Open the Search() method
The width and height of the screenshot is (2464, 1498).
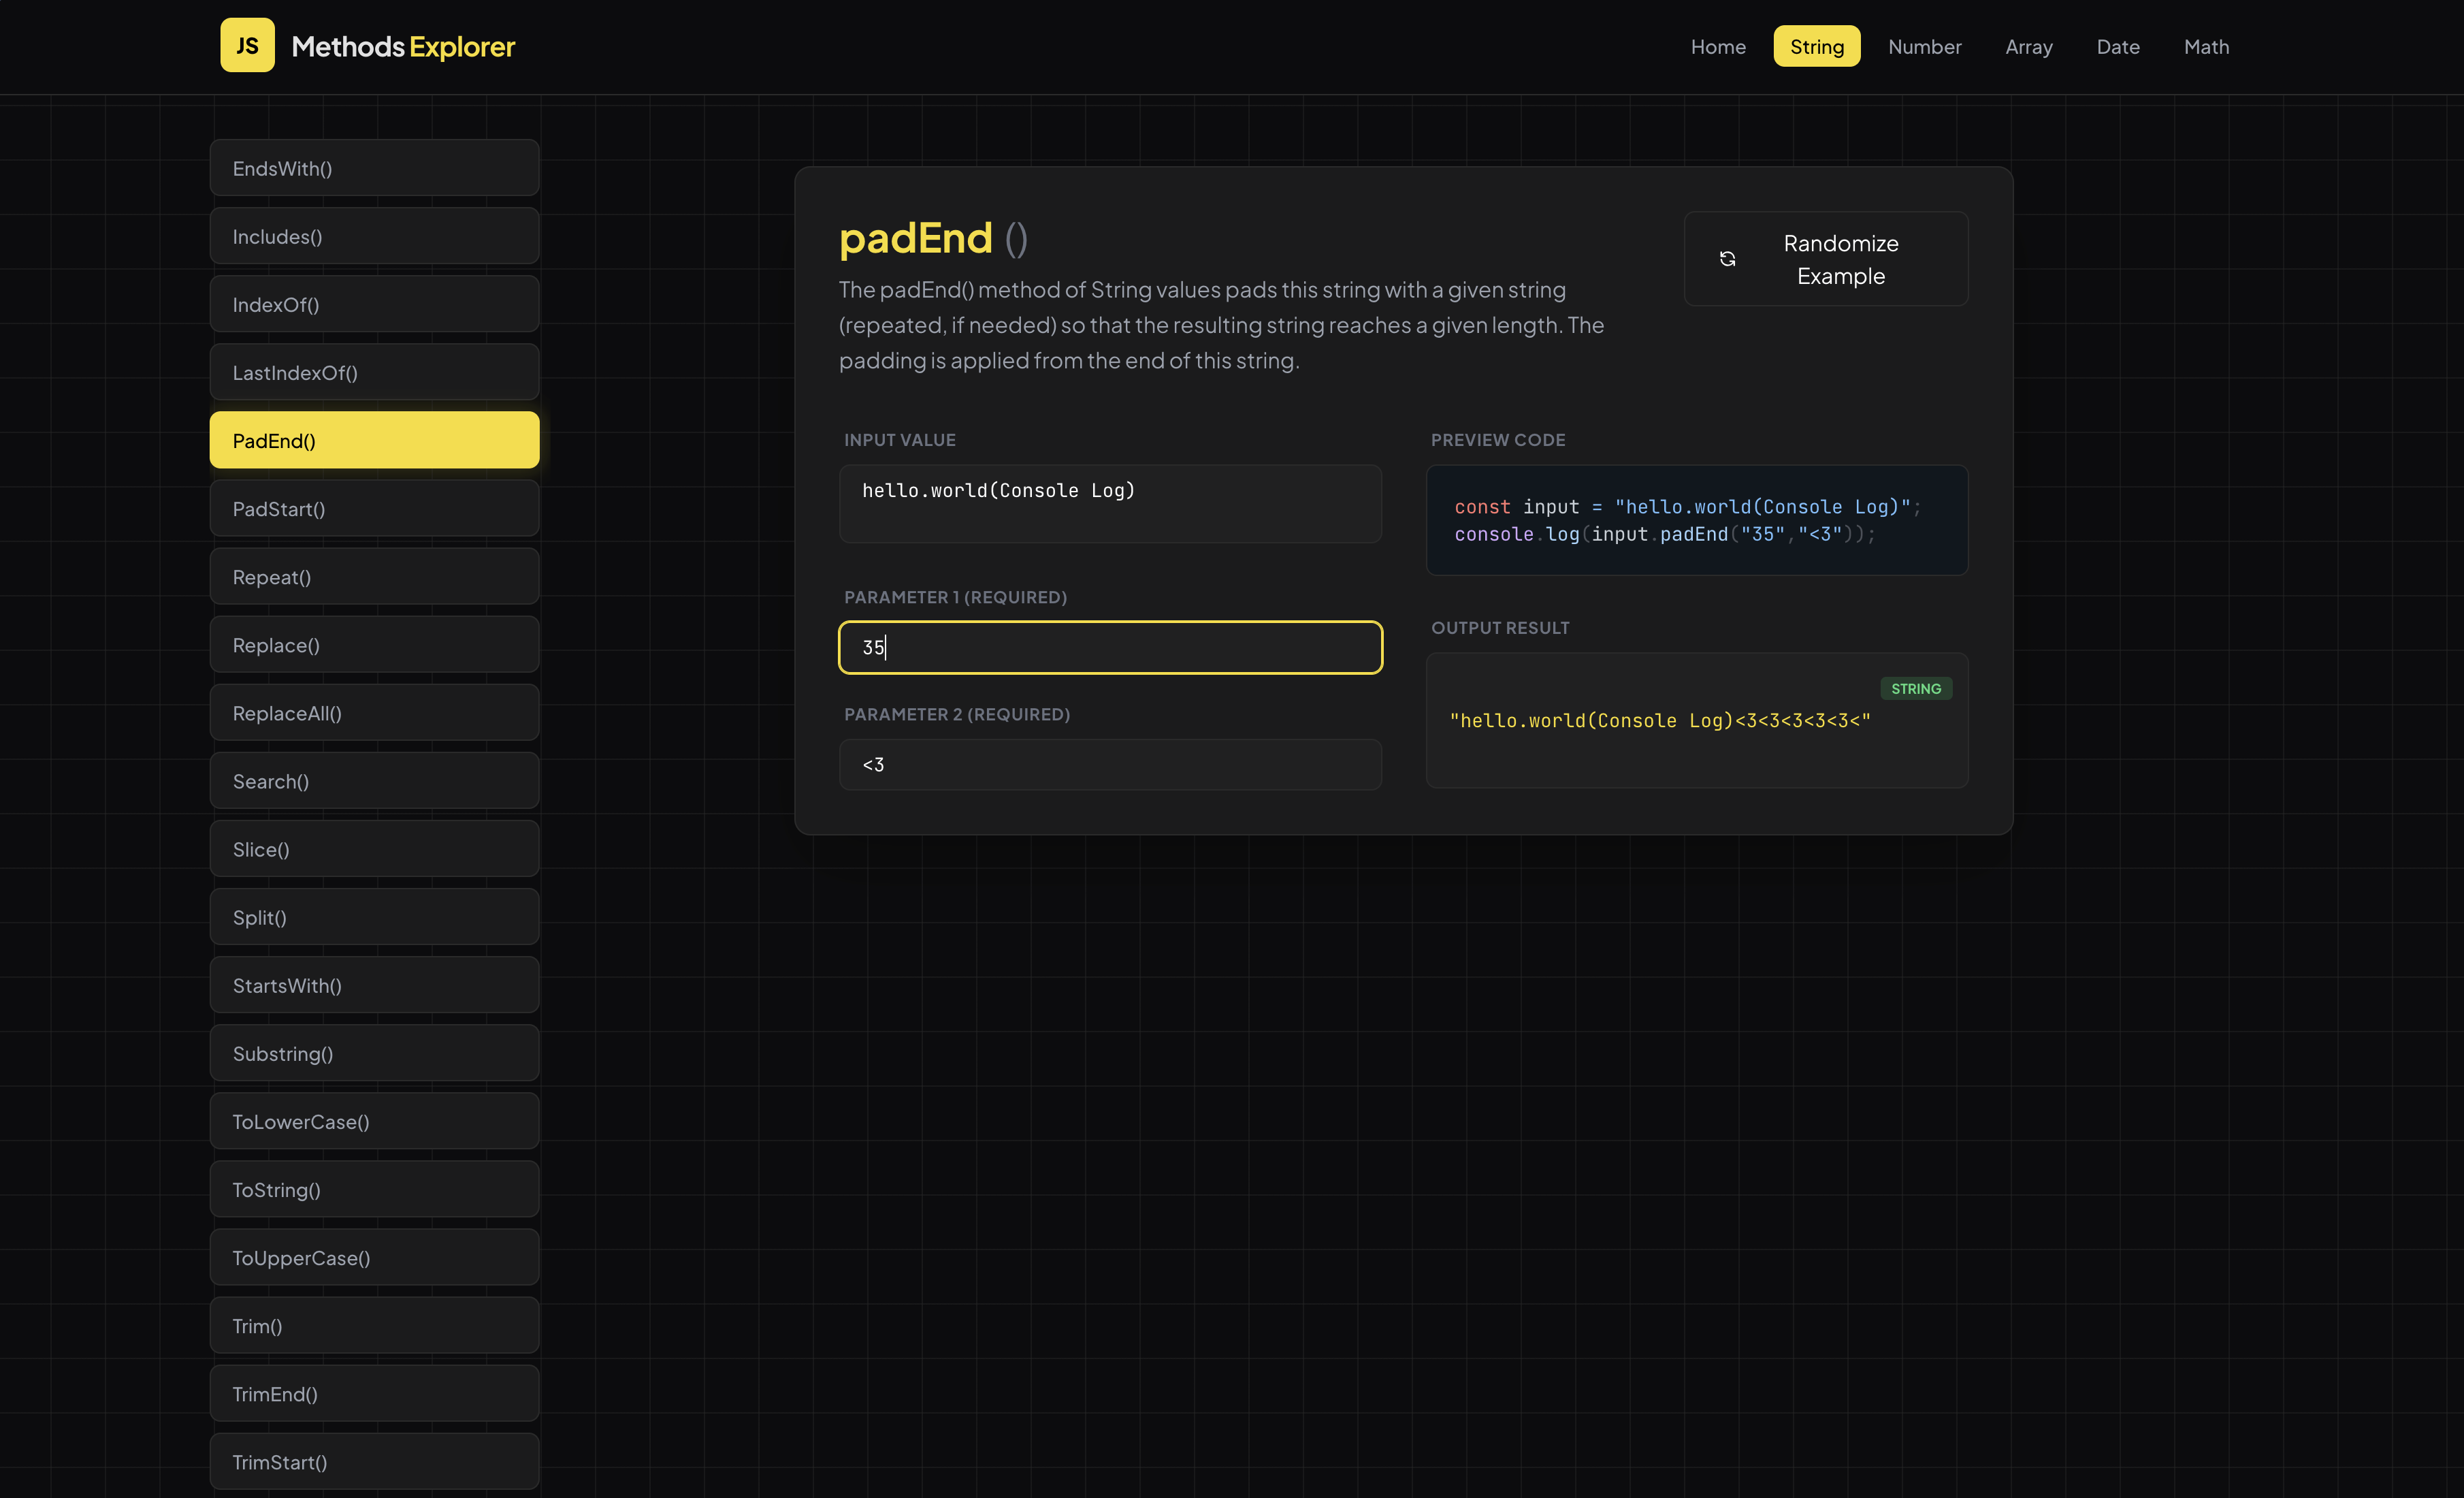click(x=375, y=780)
